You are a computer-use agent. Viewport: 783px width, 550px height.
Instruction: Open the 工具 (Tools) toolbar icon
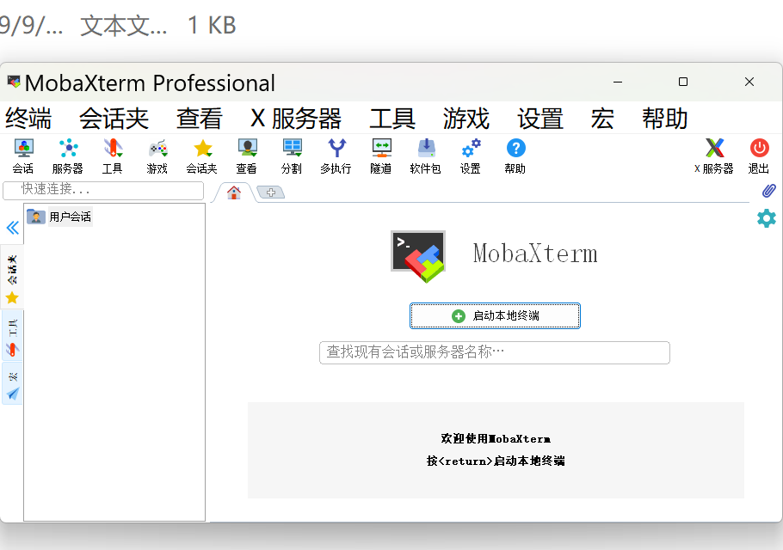coord(113,156)
